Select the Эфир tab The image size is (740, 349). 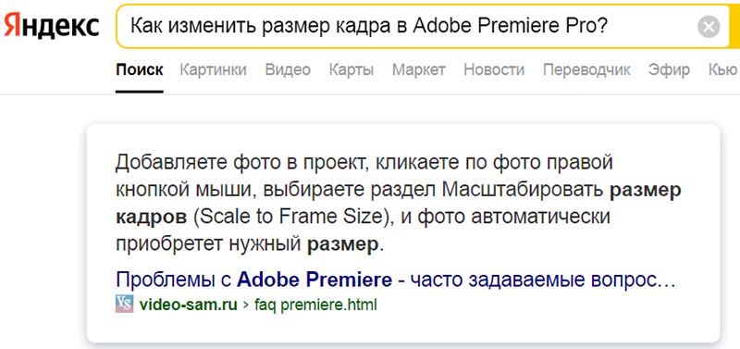point(669,70)
